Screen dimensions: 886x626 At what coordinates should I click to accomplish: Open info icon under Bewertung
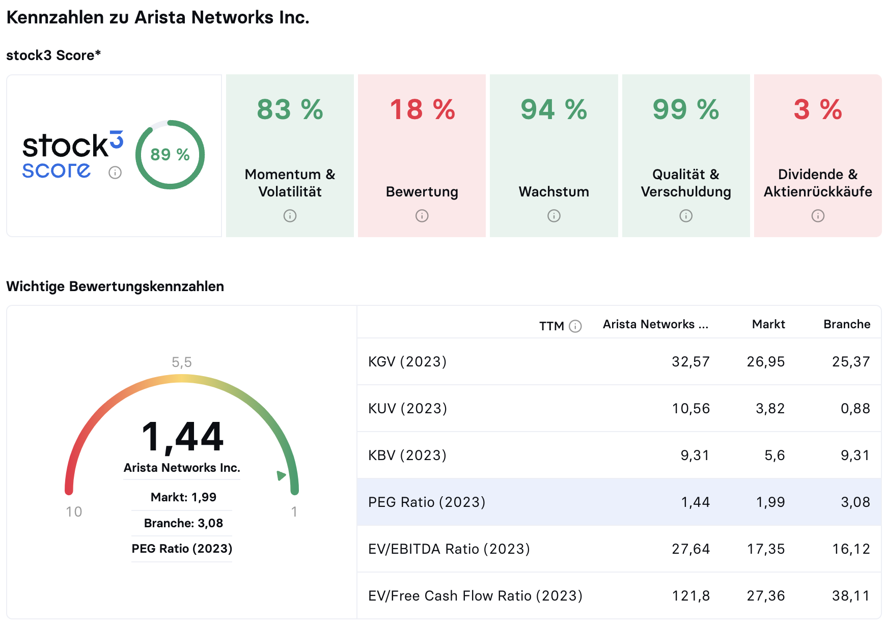click(x=422, y=216)
